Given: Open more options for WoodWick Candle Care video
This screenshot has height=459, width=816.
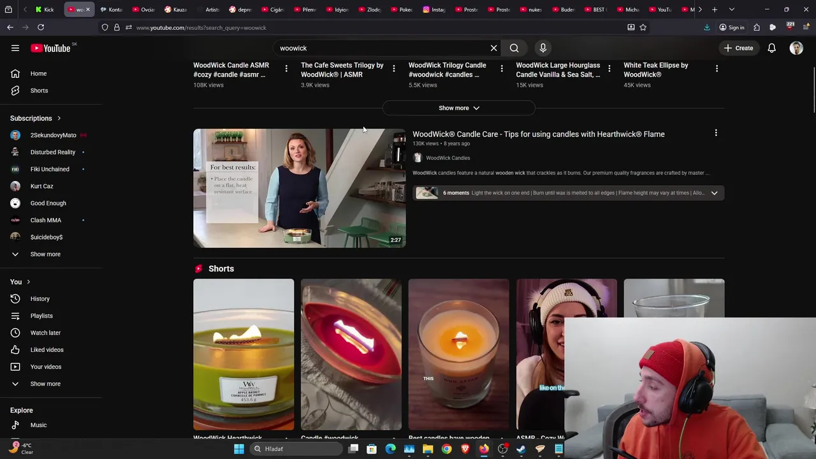Looking at the screenshot, I should pos(716,133).
